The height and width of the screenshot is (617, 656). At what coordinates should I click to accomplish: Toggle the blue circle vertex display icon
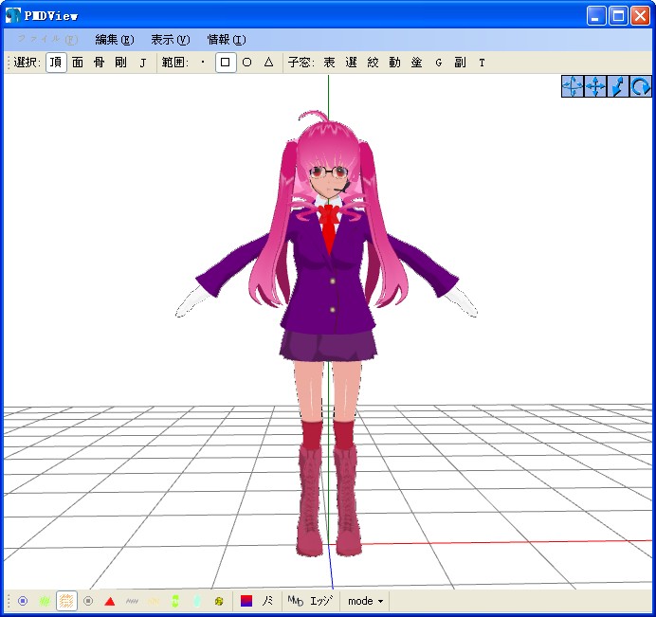[23, 601]
